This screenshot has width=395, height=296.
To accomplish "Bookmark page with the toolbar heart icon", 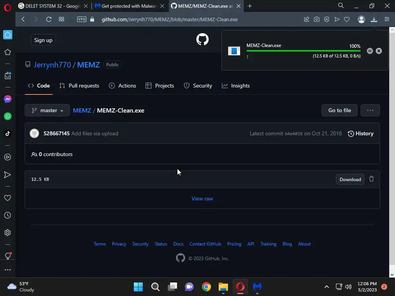I will click(x=347, y=19).
